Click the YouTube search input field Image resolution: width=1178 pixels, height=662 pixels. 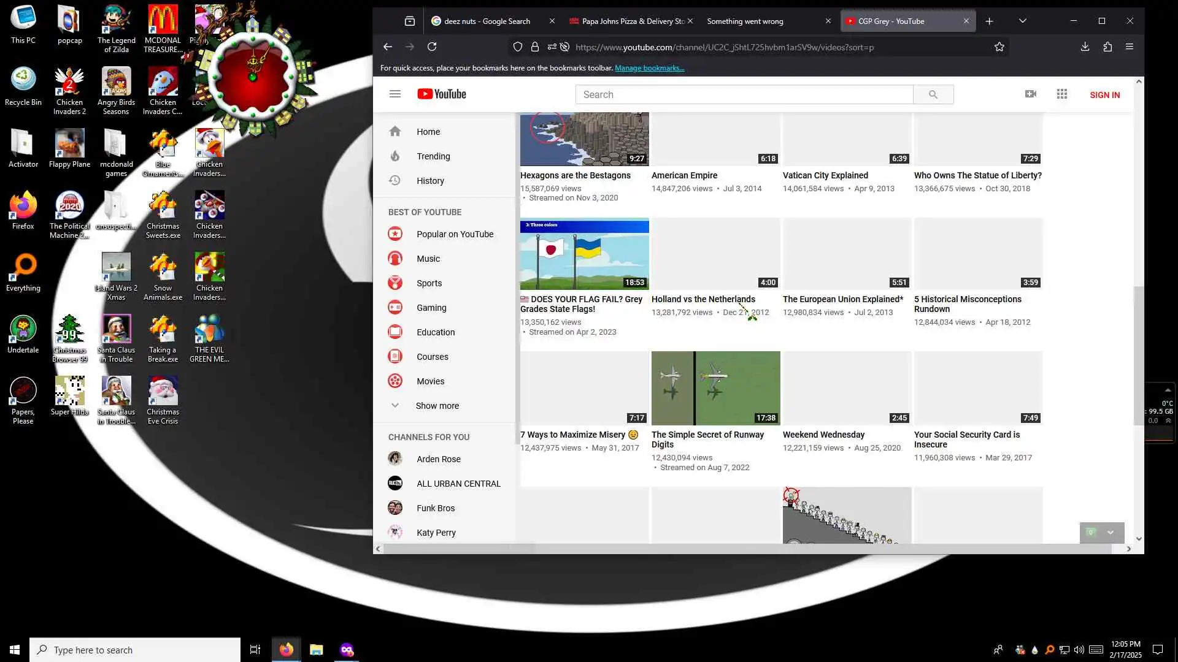[744, 94]
